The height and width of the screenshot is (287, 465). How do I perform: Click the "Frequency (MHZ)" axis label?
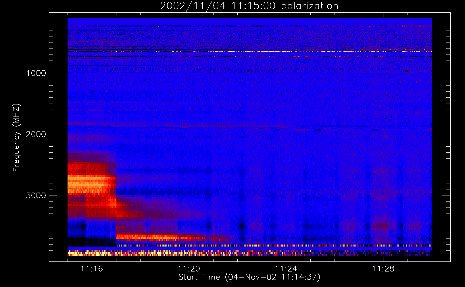[16, 138]
